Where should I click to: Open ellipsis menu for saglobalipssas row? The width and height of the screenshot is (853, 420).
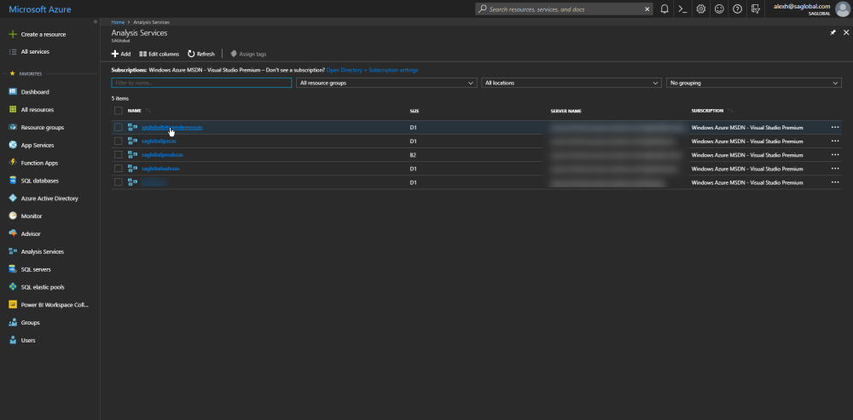pos(835,141)
